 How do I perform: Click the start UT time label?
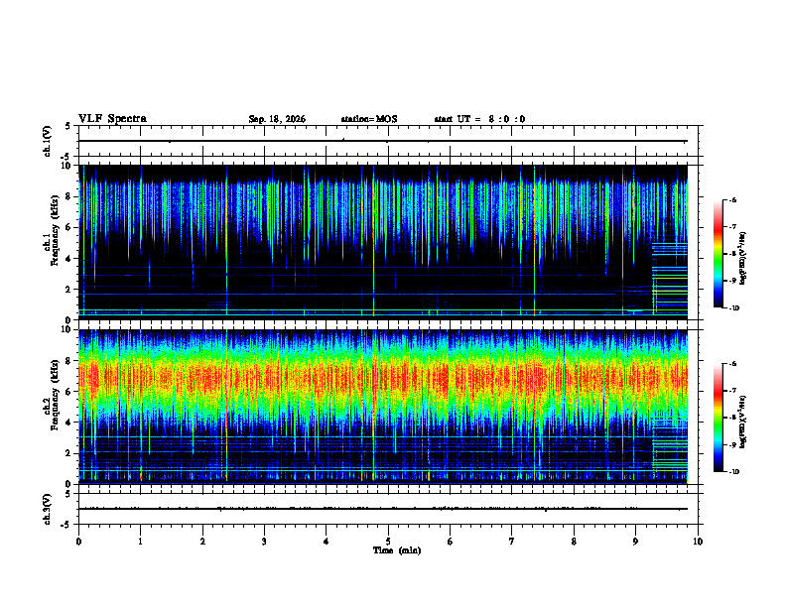[x=479, y=119]
